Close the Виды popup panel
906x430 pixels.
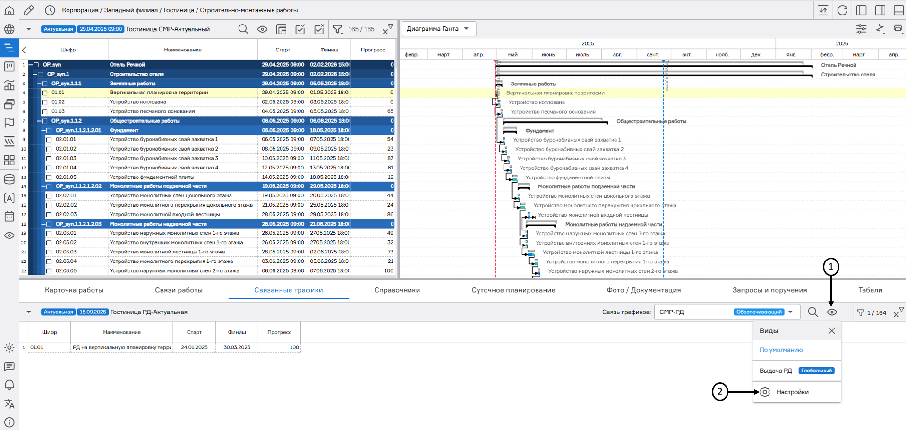pyautogui.click(x=831, y=331)
